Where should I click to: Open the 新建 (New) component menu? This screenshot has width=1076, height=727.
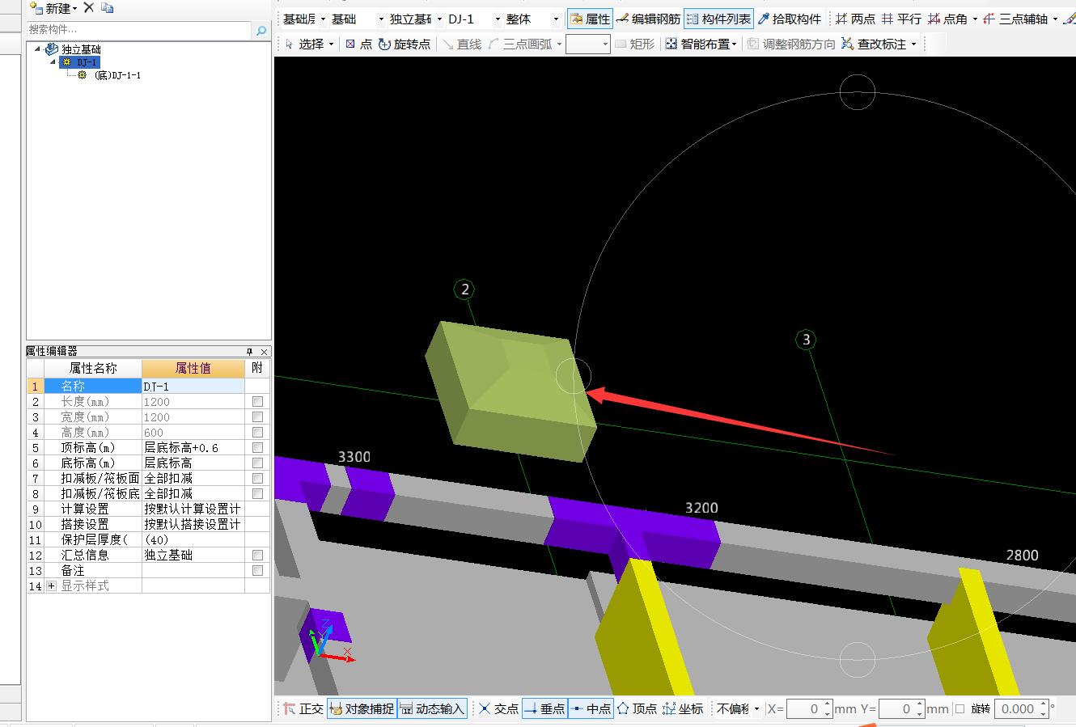[x=53, y=8]
